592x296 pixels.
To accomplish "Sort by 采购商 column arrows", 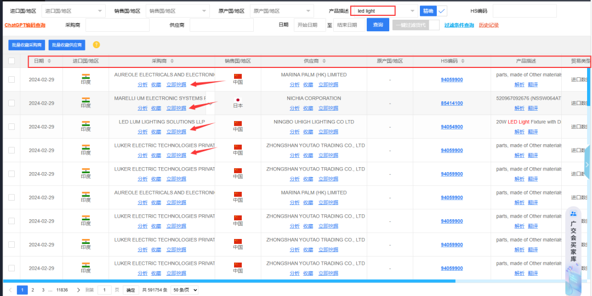I will tap(172, 61).
